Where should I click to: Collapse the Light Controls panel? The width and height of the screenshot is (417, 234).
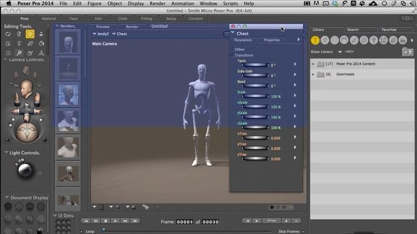tap(6, 153)
